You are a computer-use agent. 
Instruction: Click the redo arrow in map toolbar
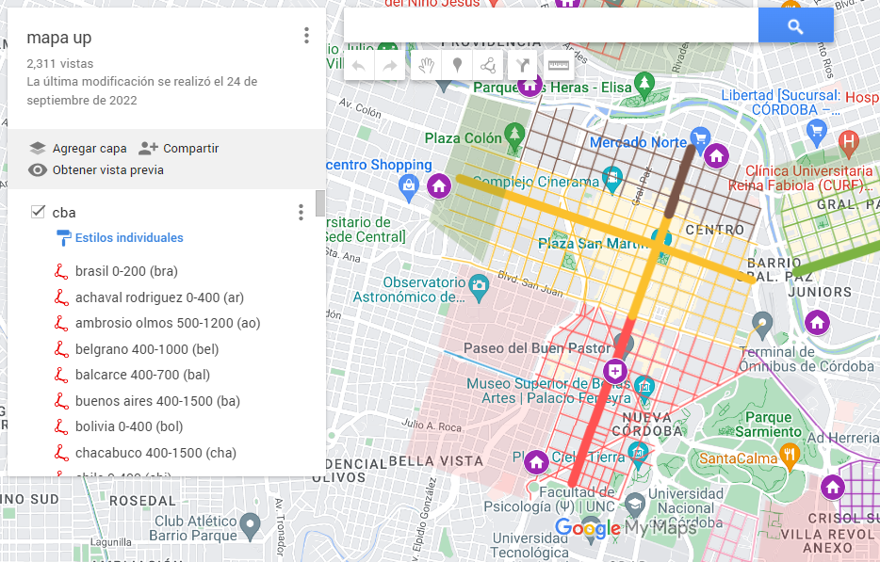click(x=387, y=66)
